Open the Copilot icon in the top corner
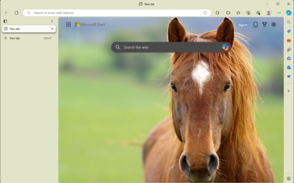The height and width of the screenshot is (183, 294). (x=288, y=13)
